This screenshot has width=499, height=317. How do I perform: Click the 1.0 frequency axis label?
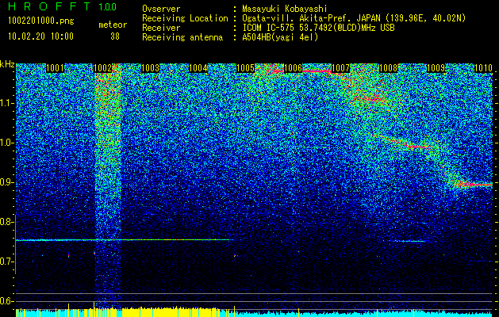pyautogui.click(x=7, y=143)
